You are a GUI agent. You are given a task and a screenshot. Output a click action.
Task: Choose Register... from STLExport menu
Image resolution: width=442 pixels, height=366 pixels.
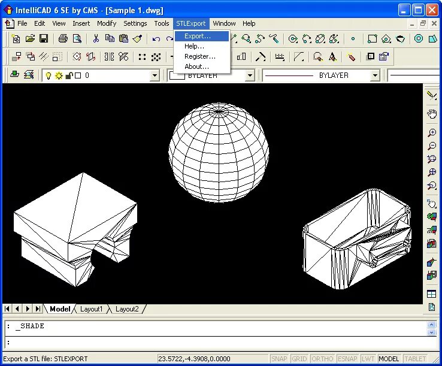click(x=202, y=56)
